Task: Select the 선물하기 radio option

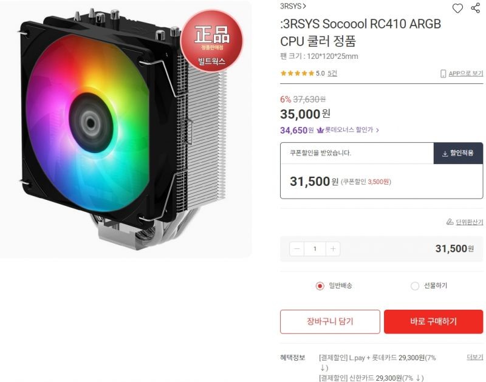Action: pos(415,285)
